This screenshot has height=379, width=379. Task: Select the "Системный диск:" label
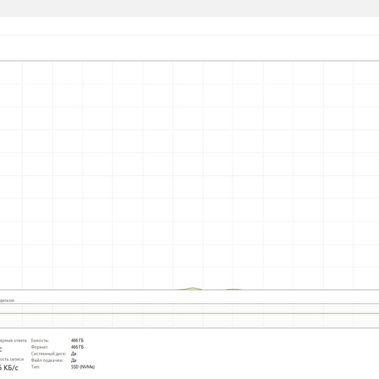click(x=48, y=353)
